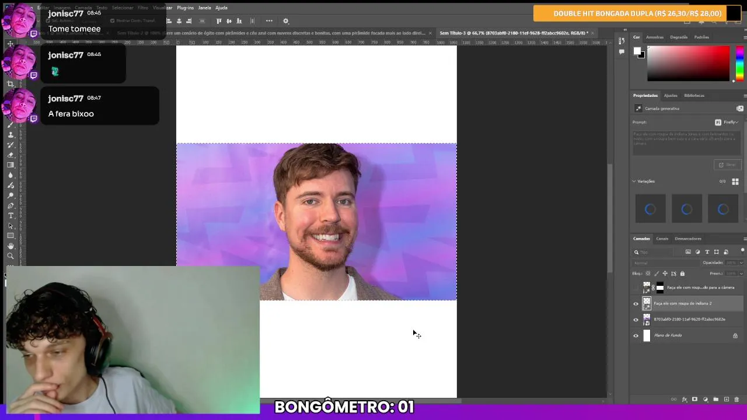Hide the Plano de Fundo layer

(x=636, y=335)
